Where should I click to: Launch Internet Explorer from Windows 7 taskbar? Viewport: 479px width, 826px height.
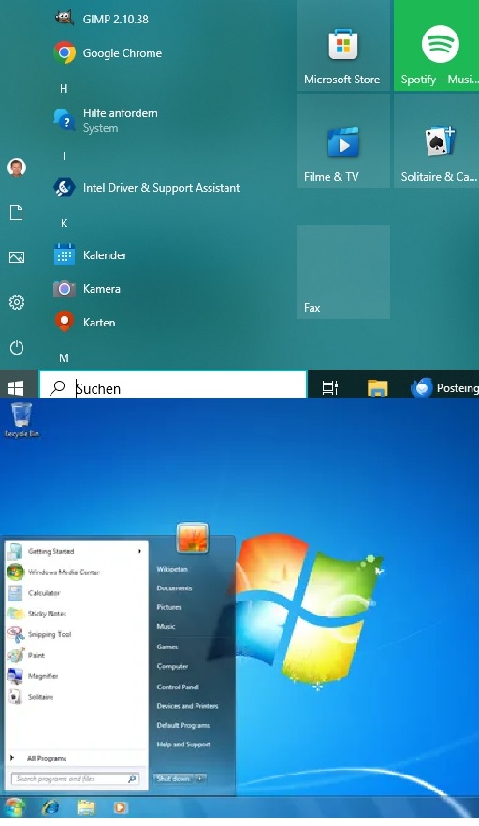tap(51, 807)
